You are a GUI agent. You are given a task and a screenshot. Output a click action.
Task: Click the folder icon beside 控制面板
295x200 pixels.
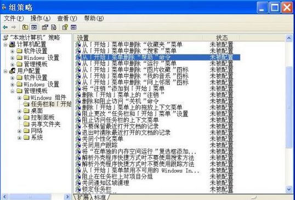(26, 118)
